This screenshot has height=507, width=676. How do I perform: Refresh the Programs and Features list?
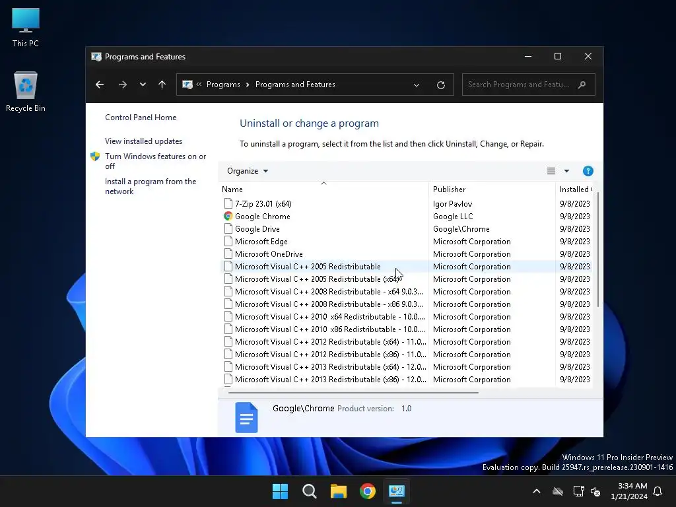[440, 85]
